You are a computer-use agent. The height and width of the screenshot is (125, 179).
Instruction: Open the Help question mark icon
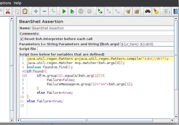175,11
